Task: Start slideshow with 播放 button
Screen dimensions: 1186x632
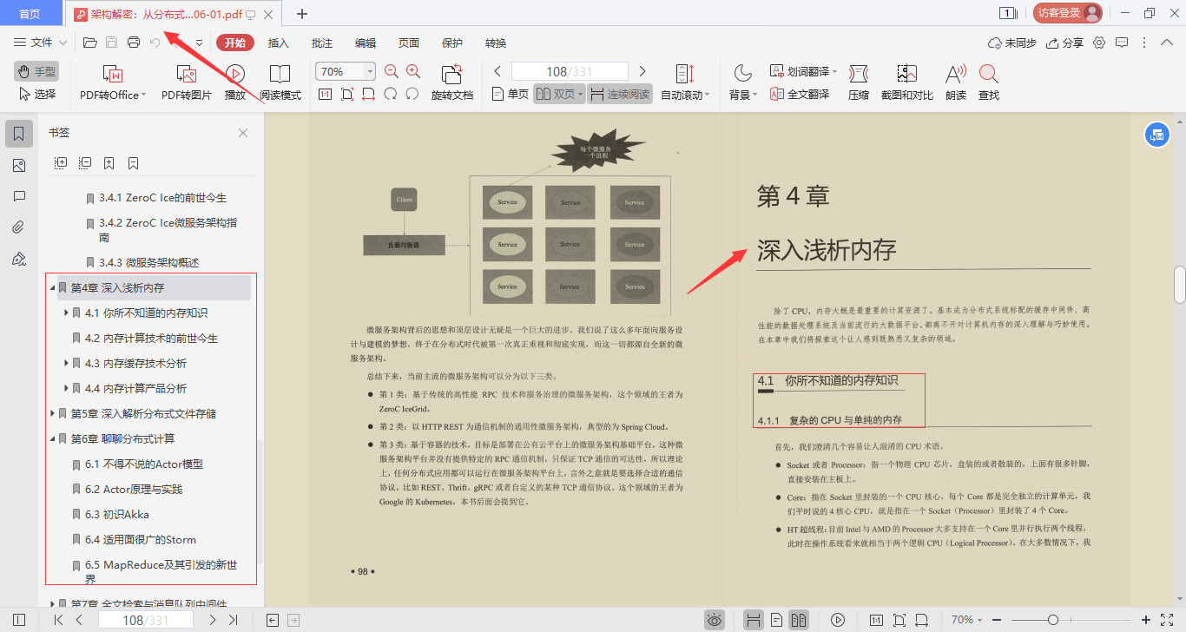Action: pos(234,82)
